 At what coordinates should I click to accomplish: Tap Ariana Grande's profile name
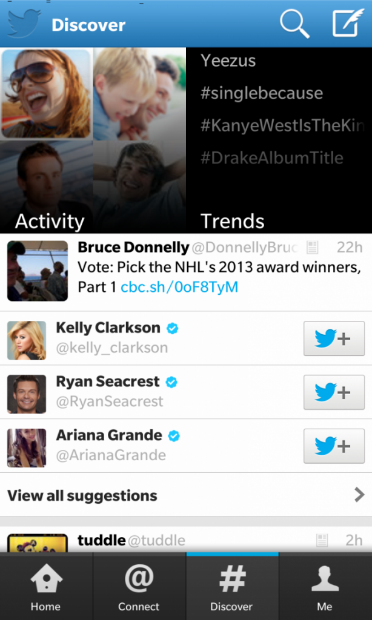(x=109, y=435)
